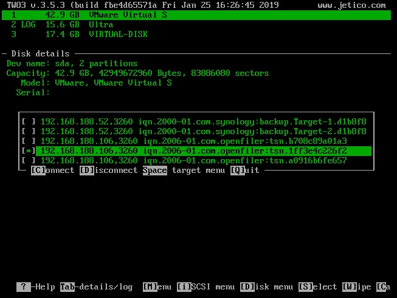Image resolution: width=397 pixels, height=298 pixels.
Task: Click the [Q]uit action
Action: (x=245, y=170)
